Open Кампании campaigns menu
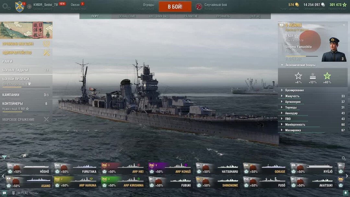Screen dimensions: 350x197 click(26, 95)
